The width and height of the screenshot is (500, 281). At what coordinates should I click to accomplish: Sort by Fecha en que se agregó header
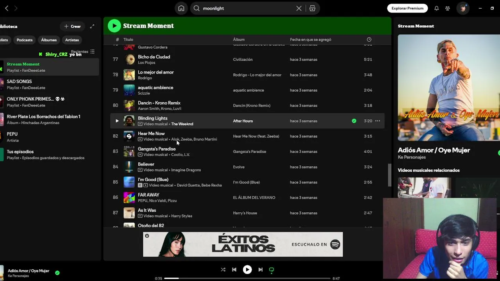[311, 39]
